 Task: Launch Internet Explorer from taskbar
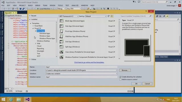click(11, 99)
